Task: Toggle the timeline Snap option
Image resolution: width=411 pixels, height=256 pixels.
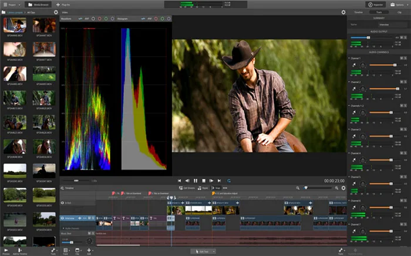Action: tap(215, 188)
